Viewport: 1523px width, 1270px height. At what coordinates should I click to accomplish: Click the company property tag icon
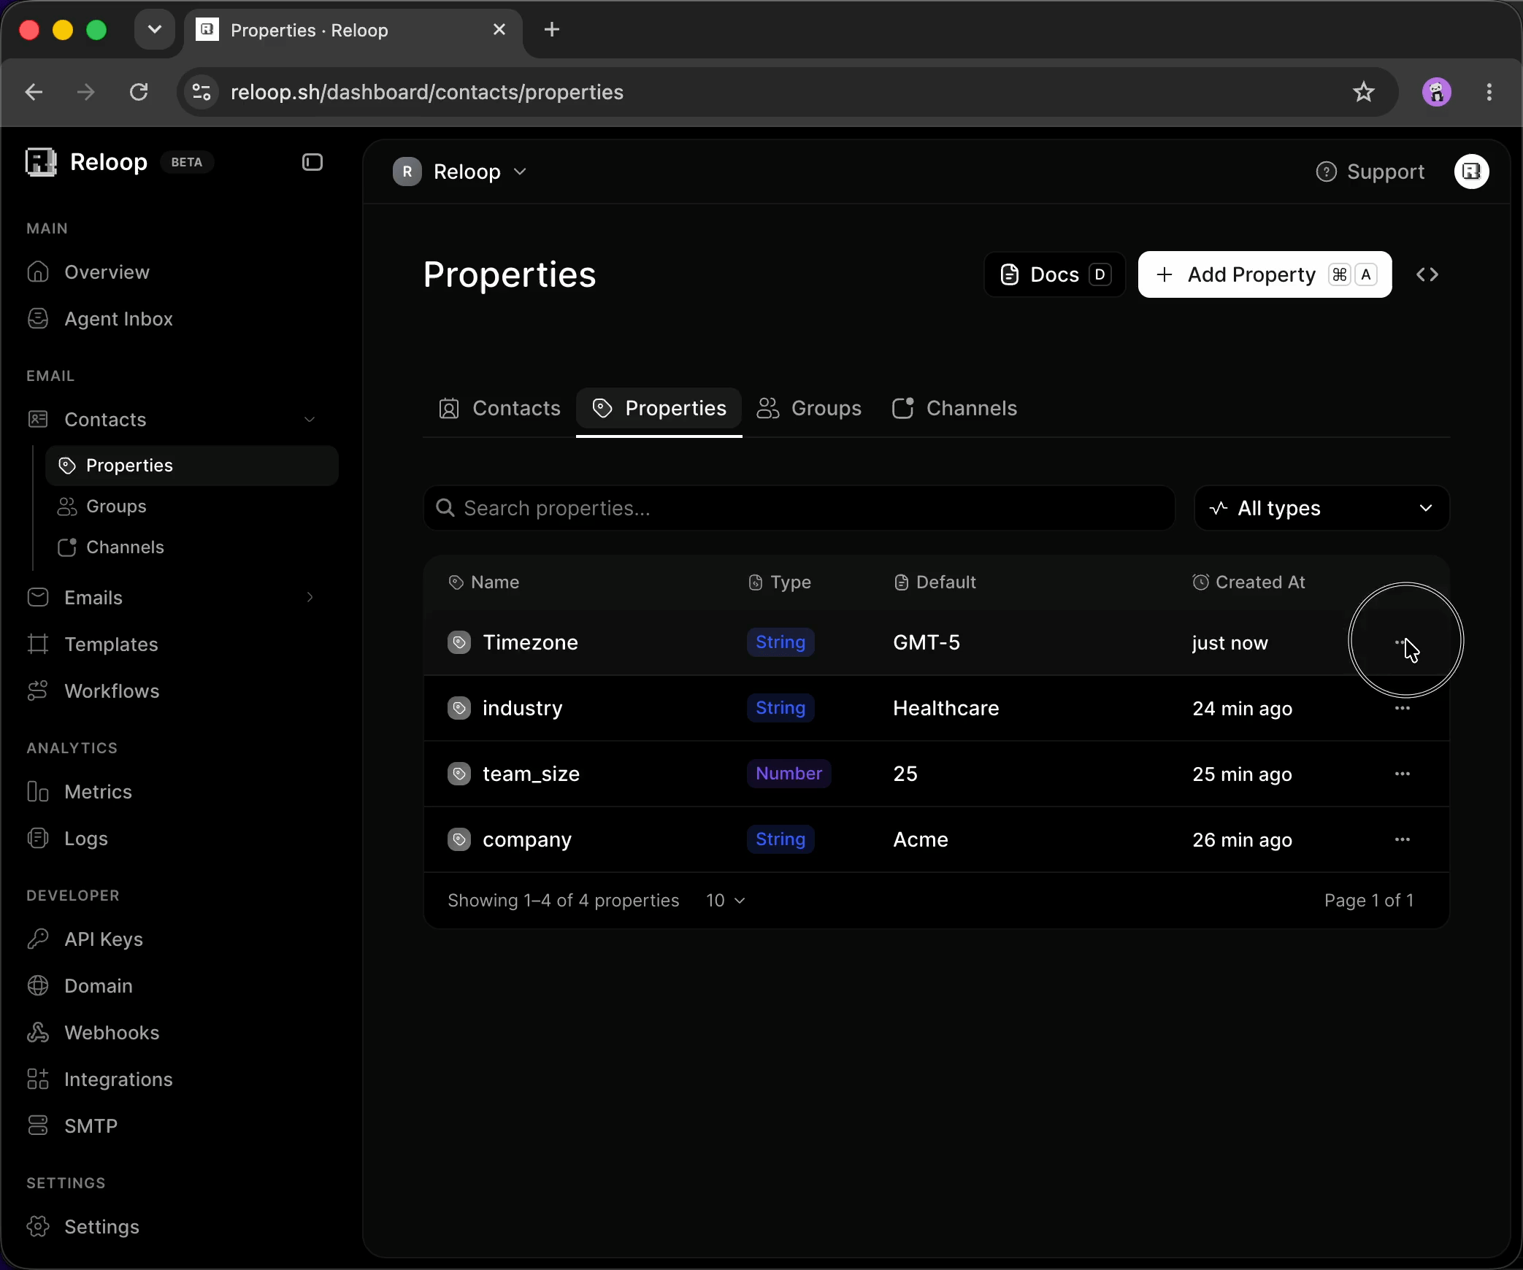[x=459, y=839]
